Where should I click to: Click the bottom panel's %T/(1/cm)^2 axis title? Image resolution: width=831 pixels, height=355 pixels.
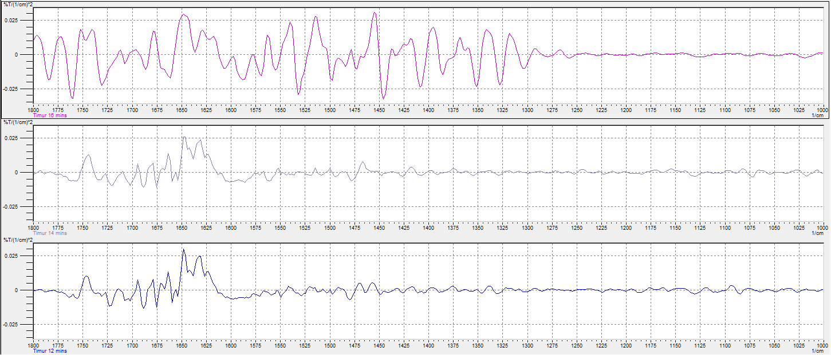(18, 240)
